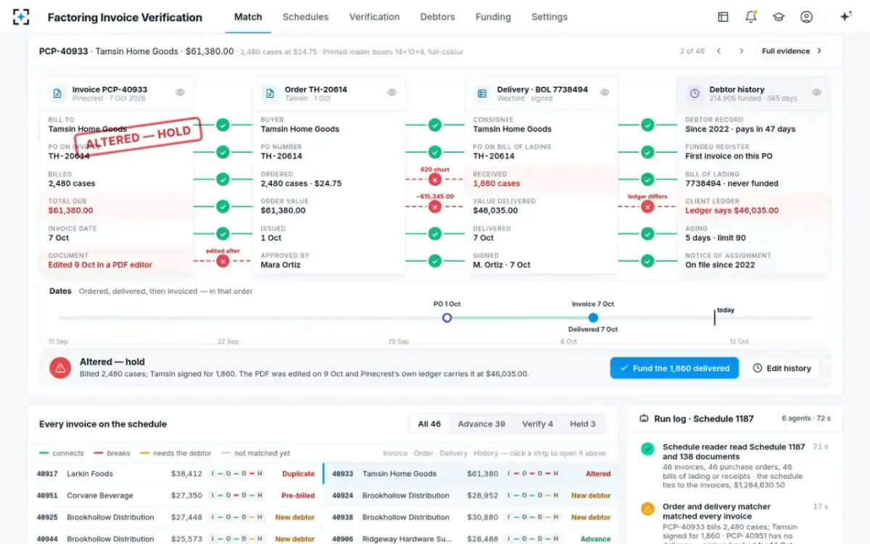870x544 pixels.
Task: Click the Pre-billed status on 40951
Action: [298, 495]
